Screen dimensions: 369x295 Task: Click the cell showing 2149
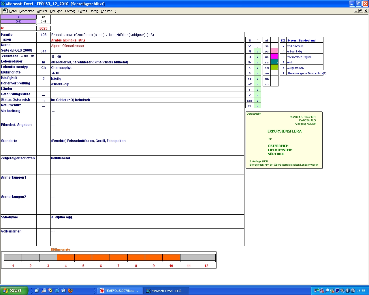(x=44, y=21)
